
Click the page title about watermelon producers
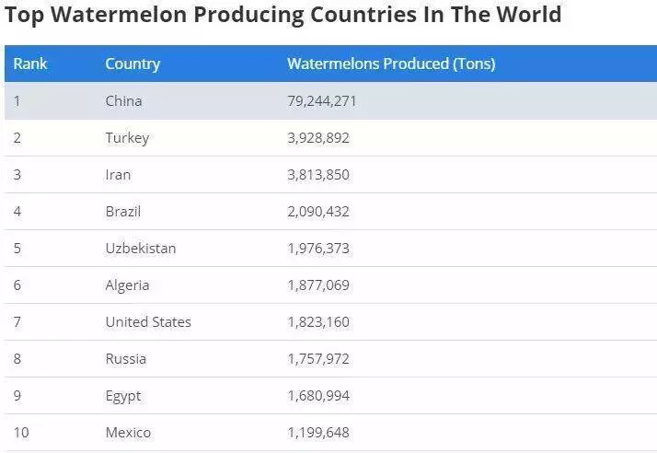click(x=283, y=16)
